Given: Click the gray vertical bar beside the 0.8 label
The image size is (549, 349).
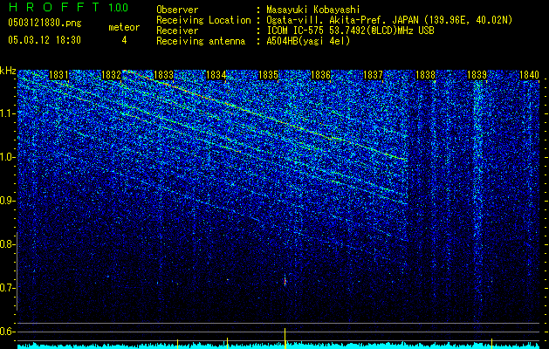Looking at the screenshot, I should click(x=17, y=271).
